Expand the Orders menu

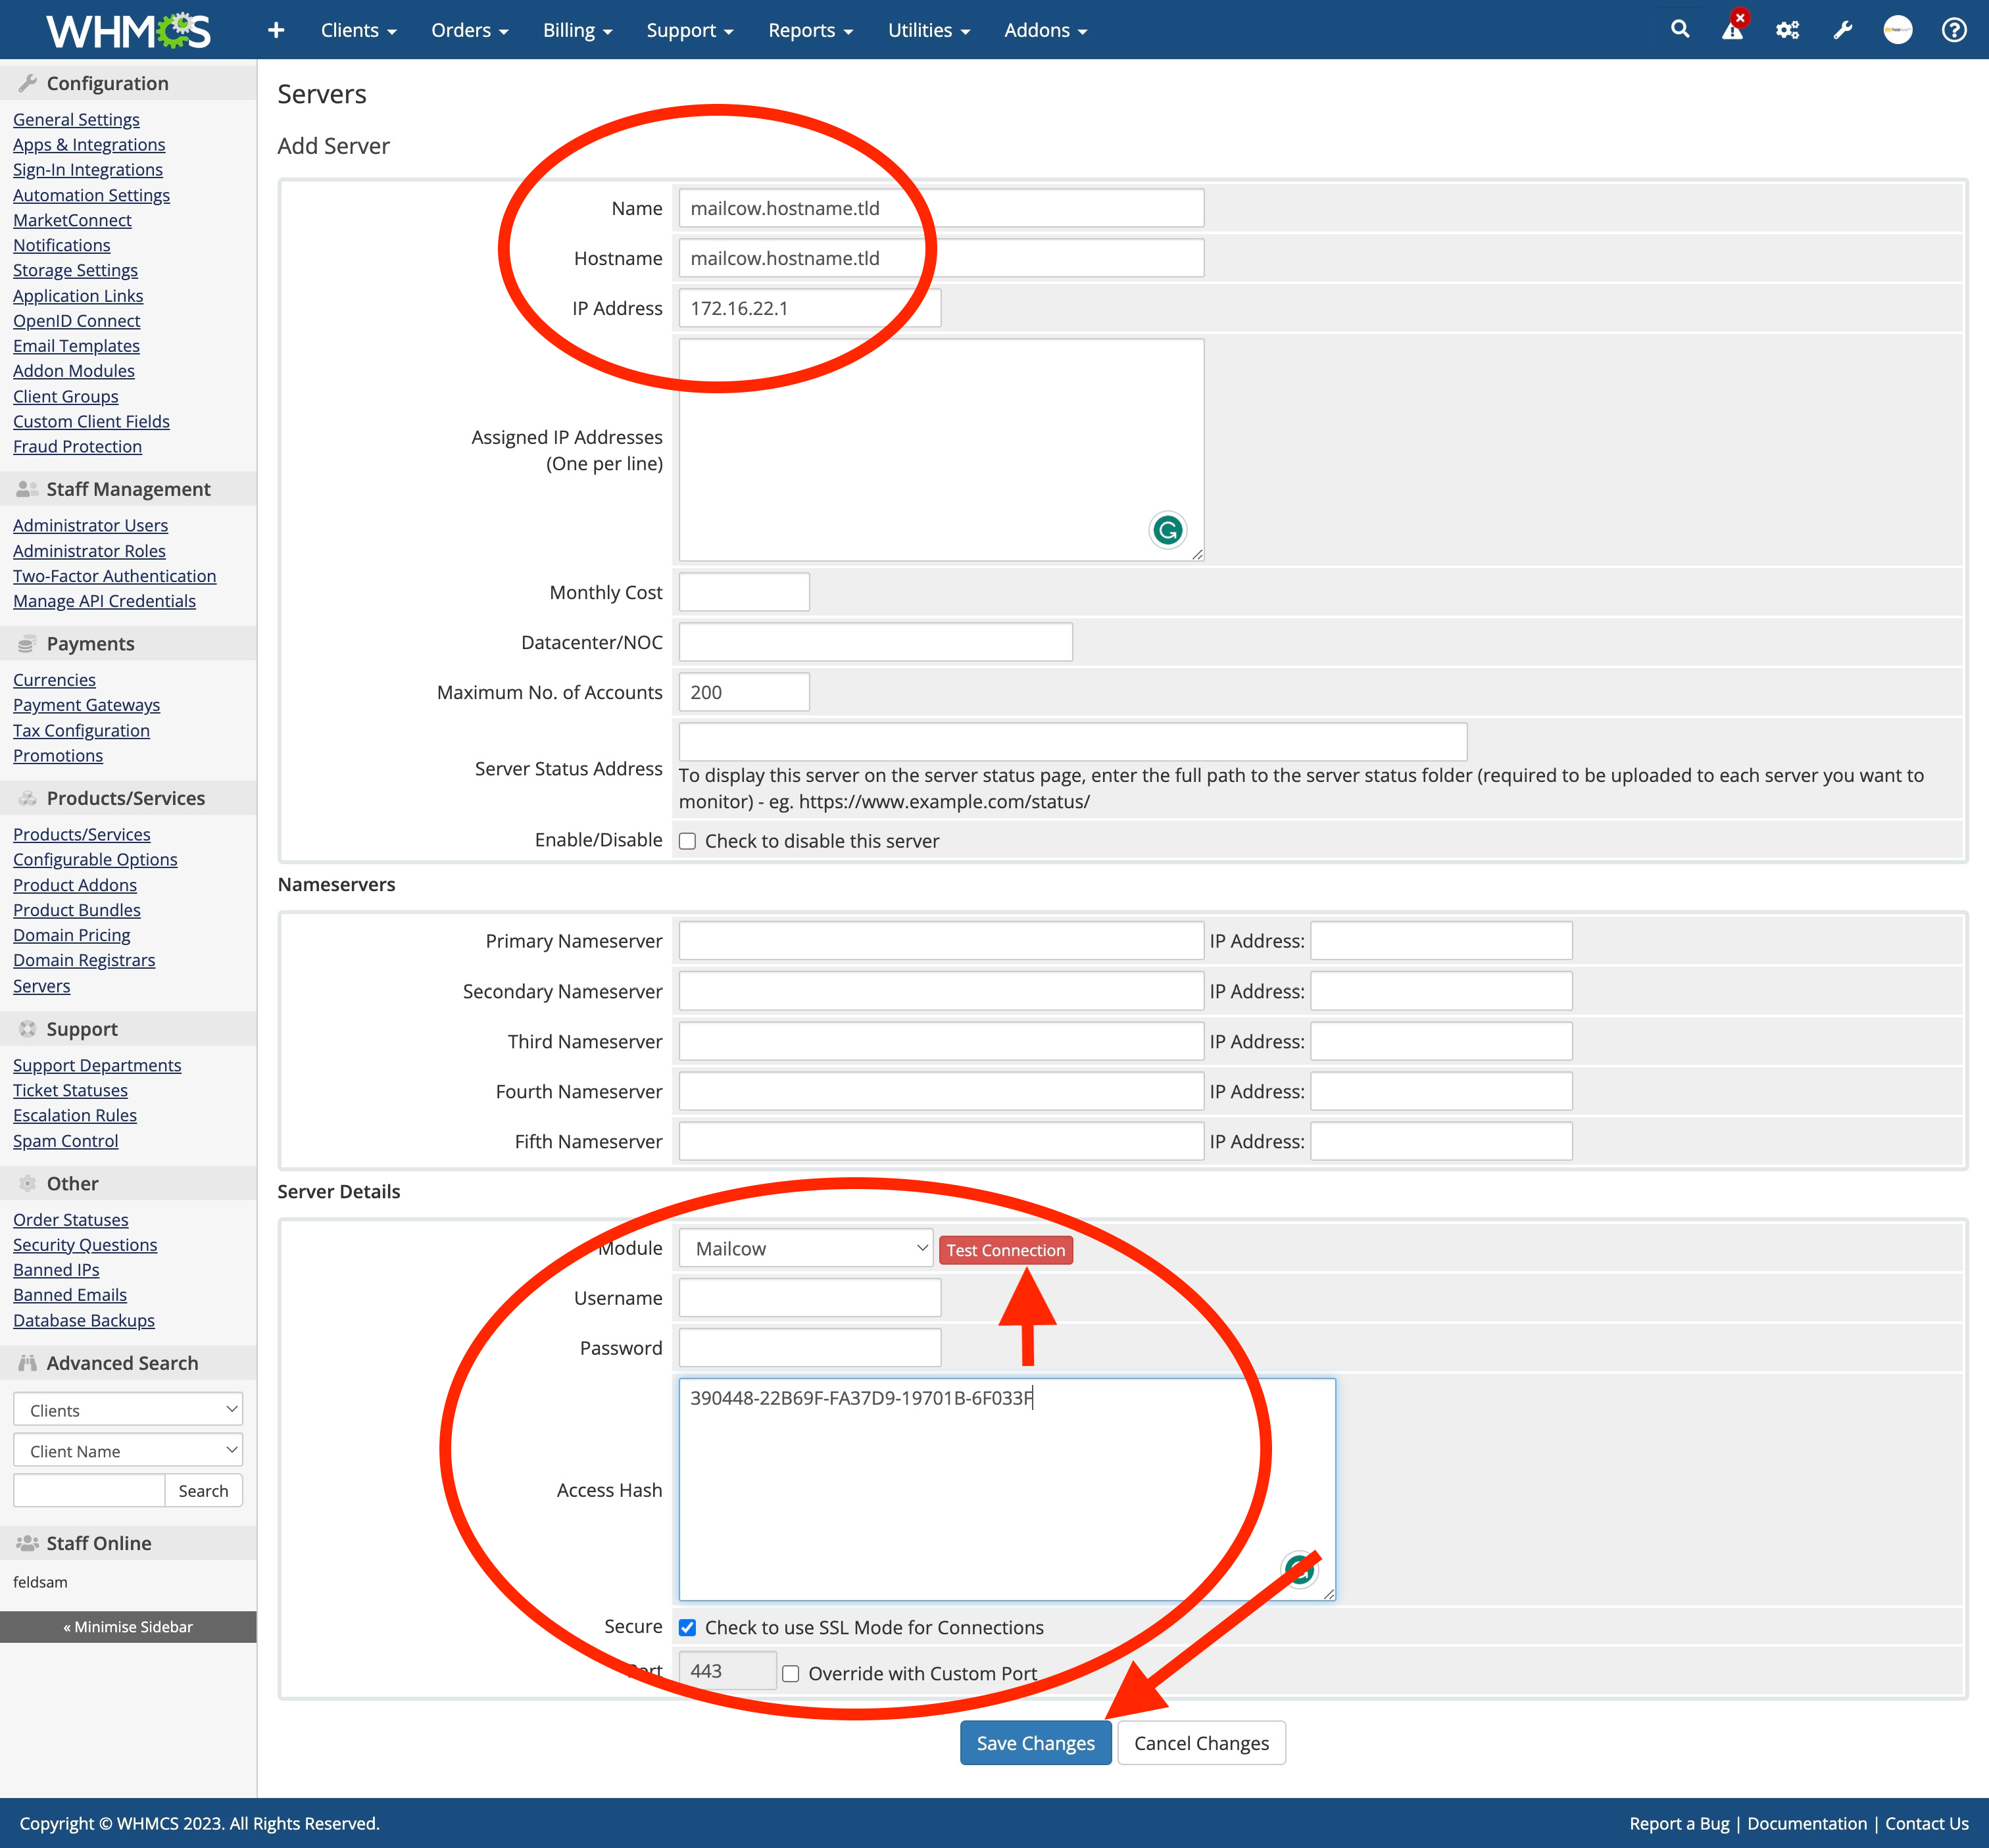pyautogui.click(x=469, y=31)
